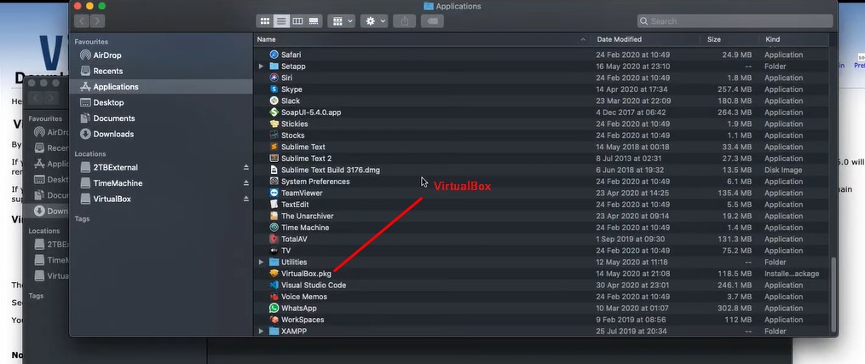
Task: Click the Sublime Text app icon
Action: pyautogui.click(x=274, y=147)
